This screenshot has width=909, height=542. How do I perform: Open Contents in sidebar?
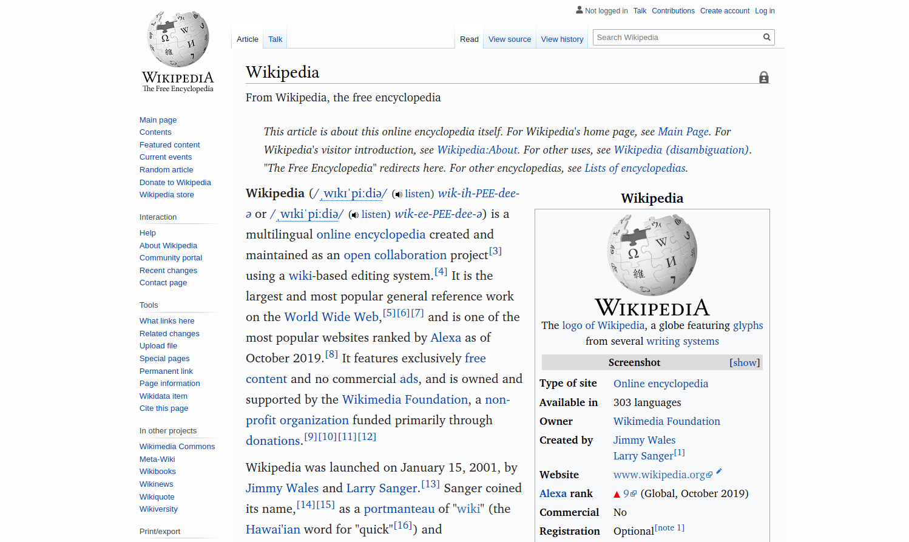point(155,132)
